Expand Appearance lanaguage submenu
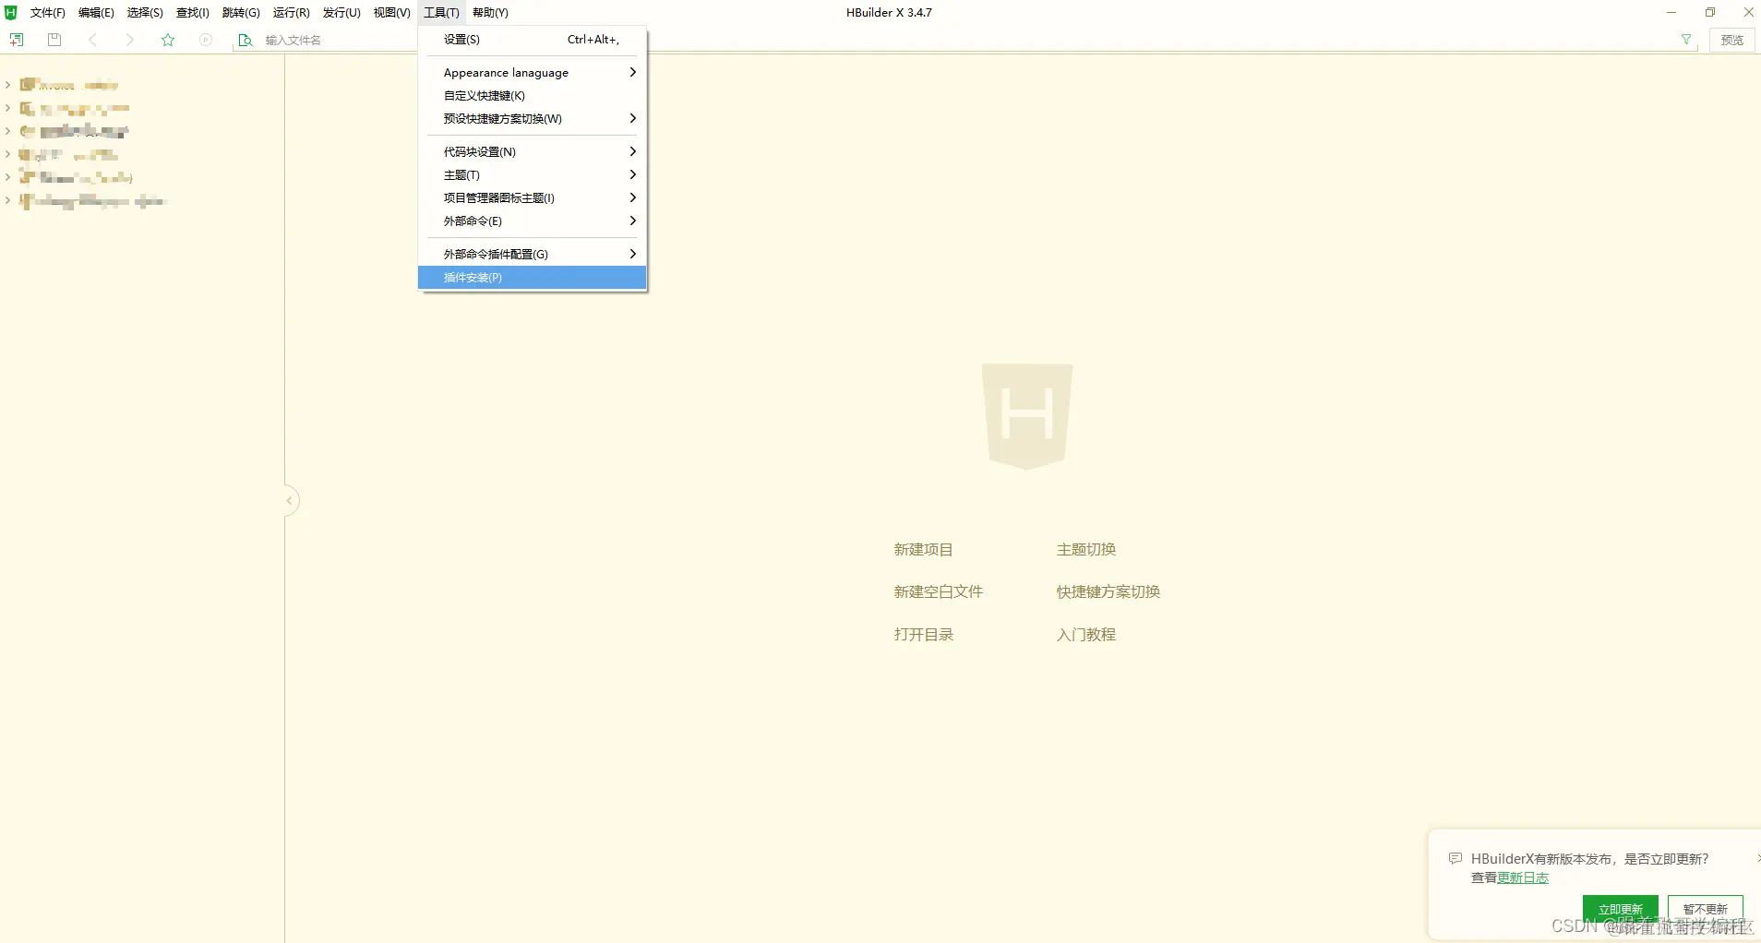The height and width of the screenshot is (943, 1761). click(533, 73)
